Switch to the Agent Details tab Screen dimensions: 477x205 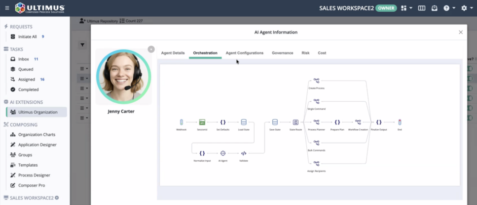tap(173, 53)
